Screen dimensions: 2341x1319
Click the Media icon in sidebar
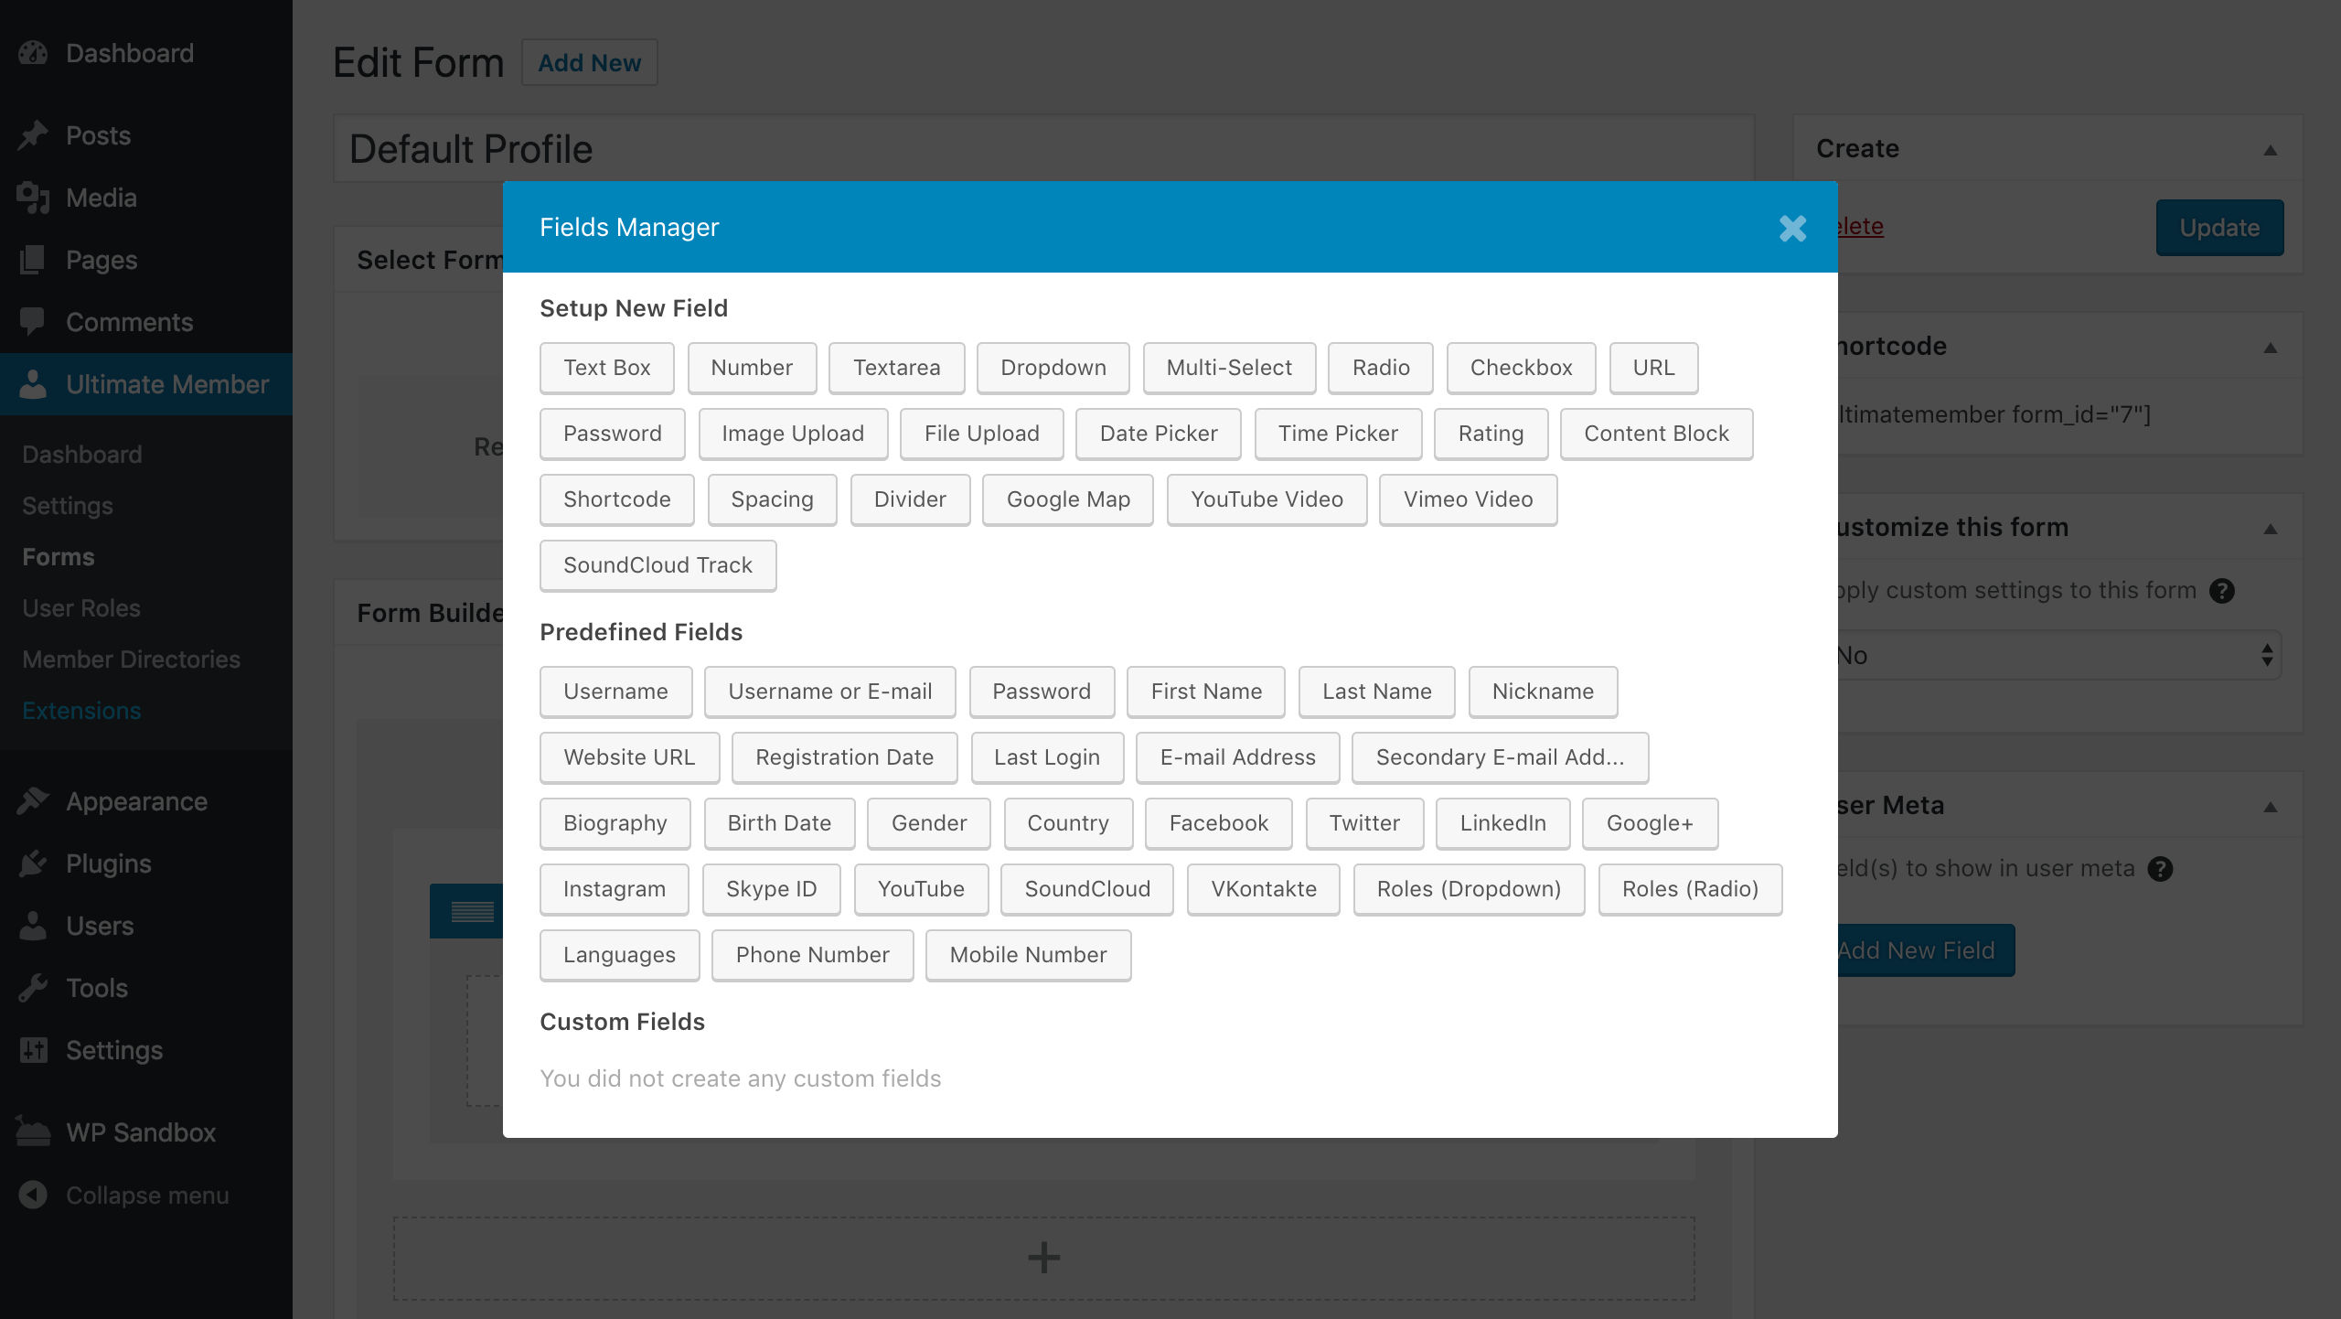click(33, 198)
